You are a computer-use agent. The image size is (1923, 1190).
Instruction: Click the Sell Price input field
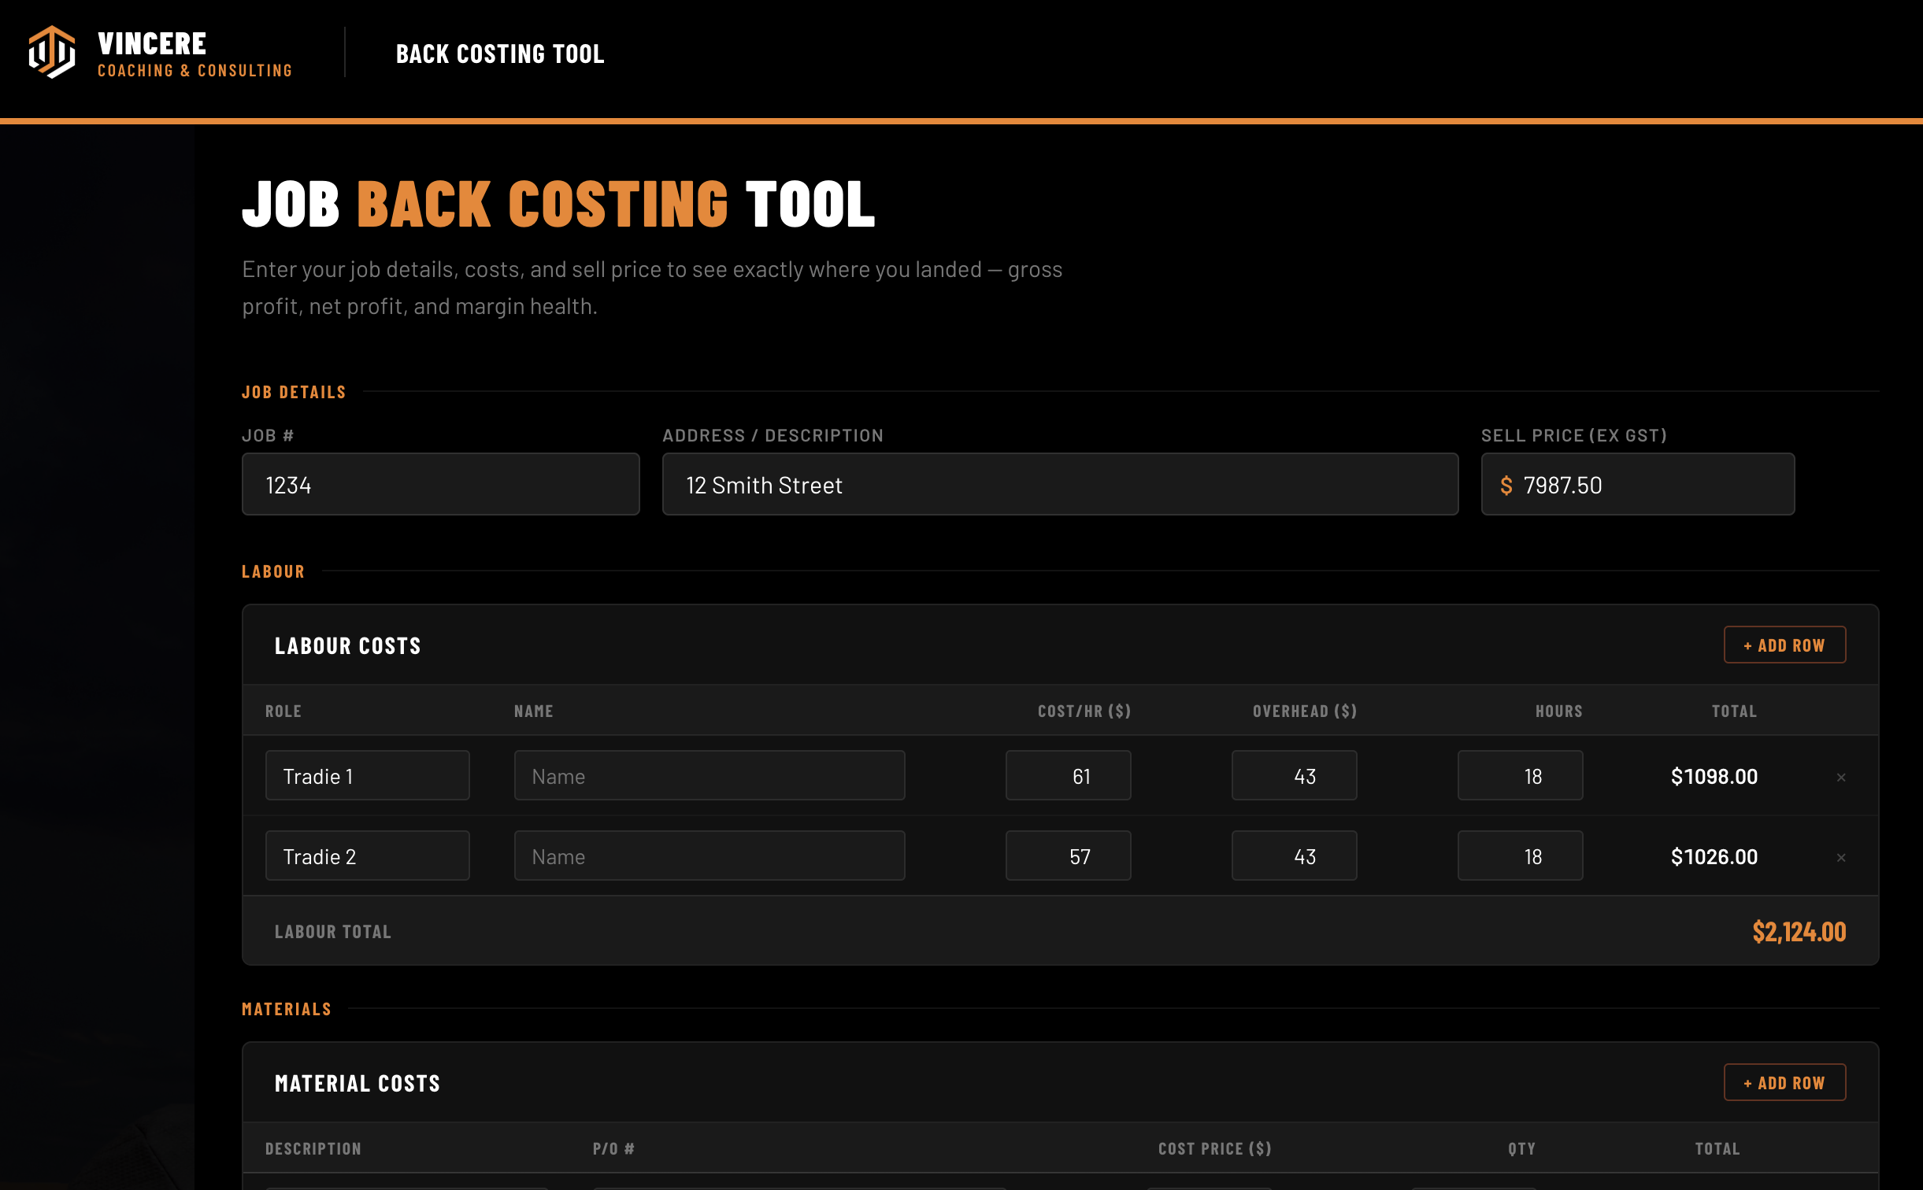pos(1638,484)
